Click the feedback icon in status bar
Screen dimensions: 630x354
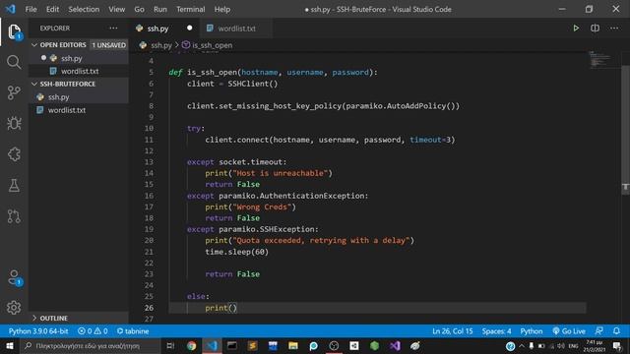pyautogui.click(x=598, y=331)
